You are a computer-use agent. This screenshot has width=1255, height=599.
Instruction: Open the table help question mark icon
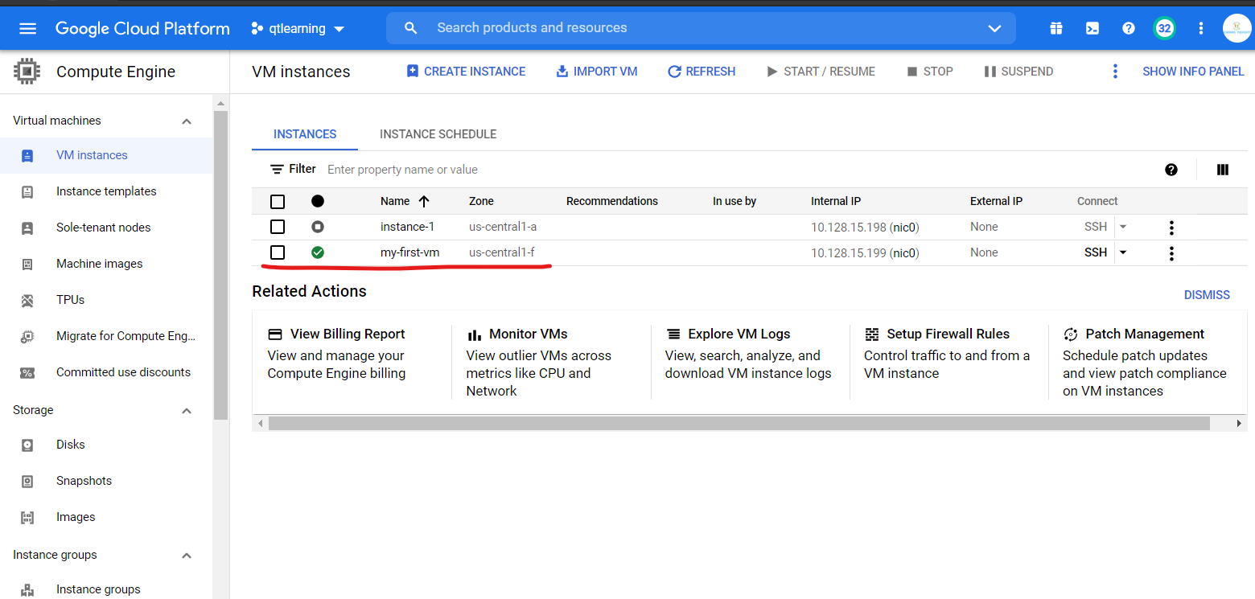coord(1171,170)
